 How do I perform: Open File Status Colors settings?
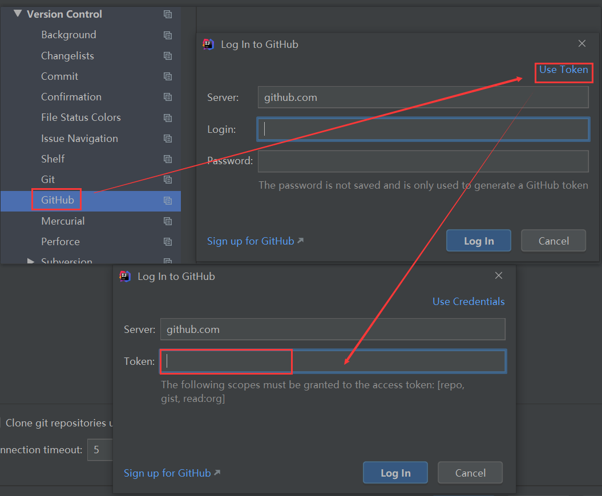(x=81, y=117)
